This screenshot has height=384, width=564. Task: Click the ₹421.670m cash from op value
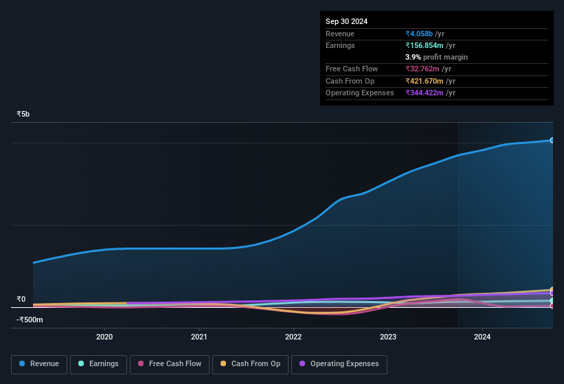coord(425,81)
